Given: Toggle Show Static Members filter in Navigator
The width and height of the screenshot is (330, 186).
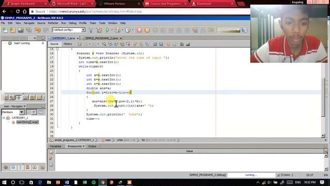Looking at the screenshot, I should point(21,167).
